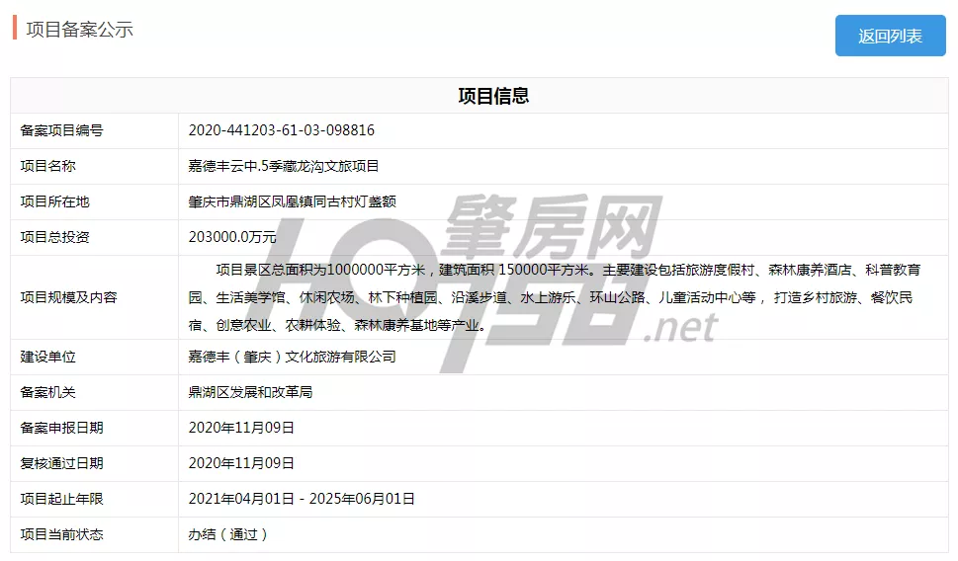This screenshot has width=958, height=561.
Task: Click the 备案申报日期 row label
Action: 61,428
